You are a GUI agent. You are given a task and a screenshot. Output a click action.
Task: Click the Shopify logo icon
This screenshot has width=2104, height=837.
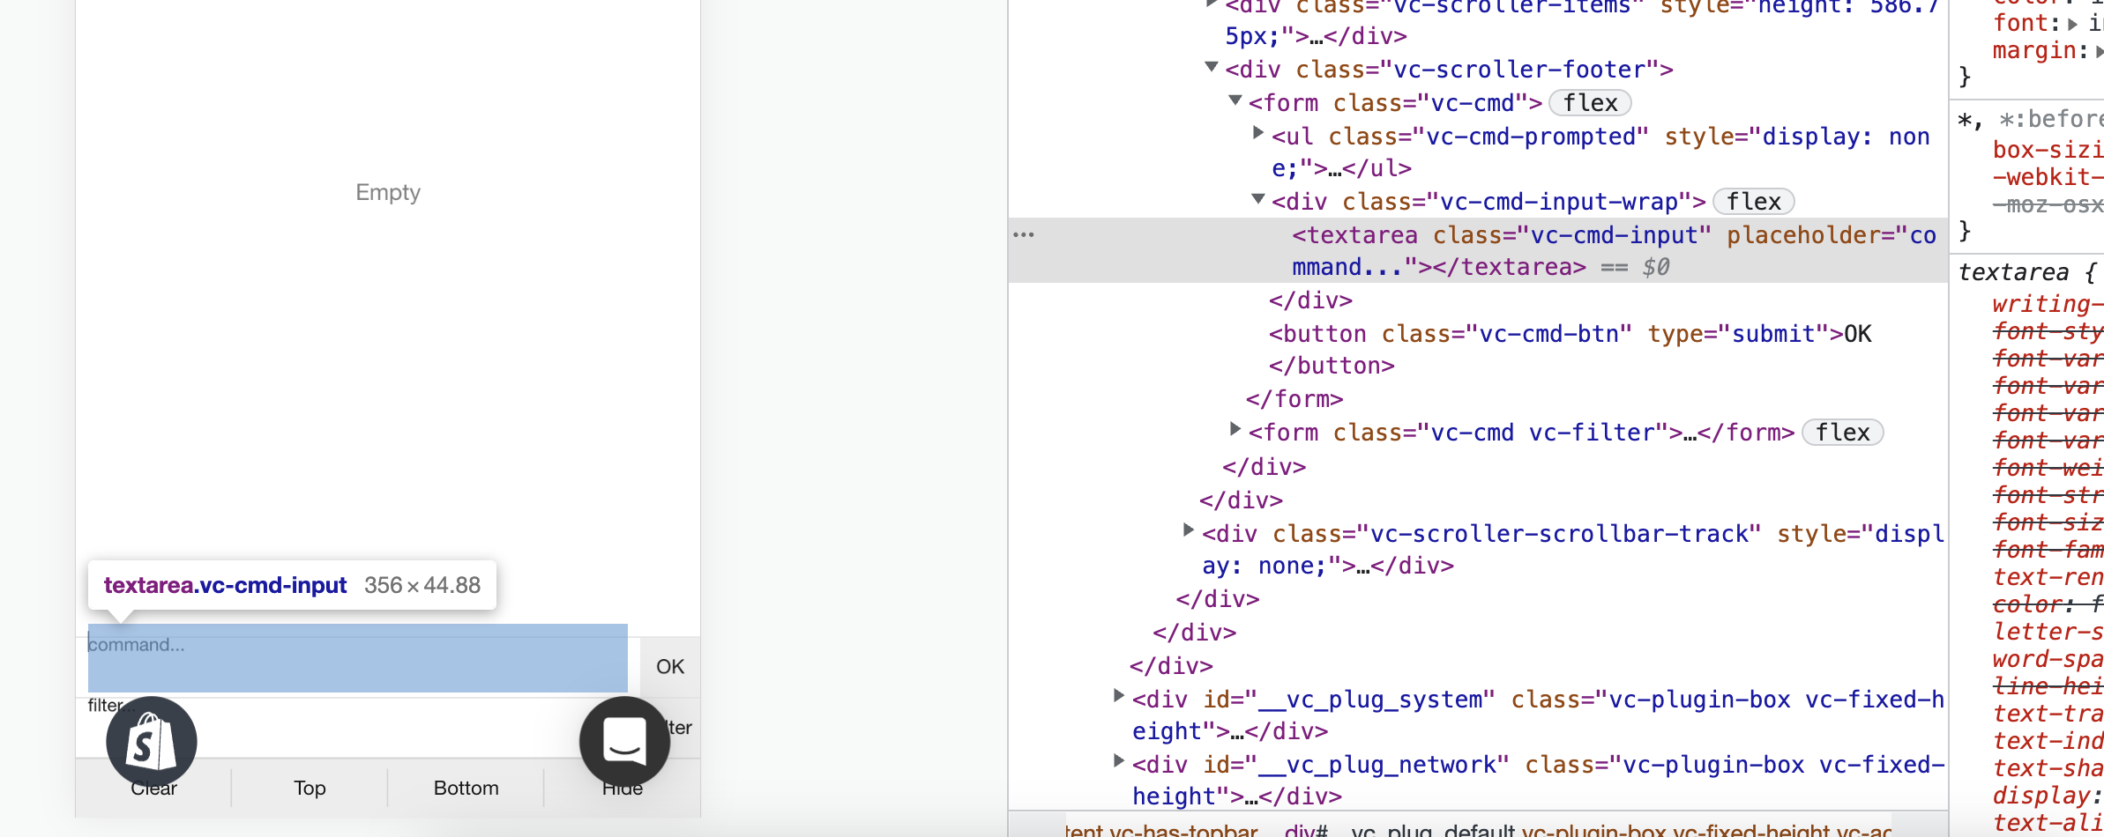150,741
